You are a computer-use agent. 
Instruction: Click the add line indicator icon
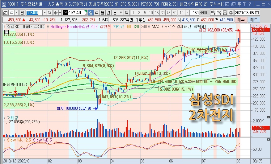(219, 13)
